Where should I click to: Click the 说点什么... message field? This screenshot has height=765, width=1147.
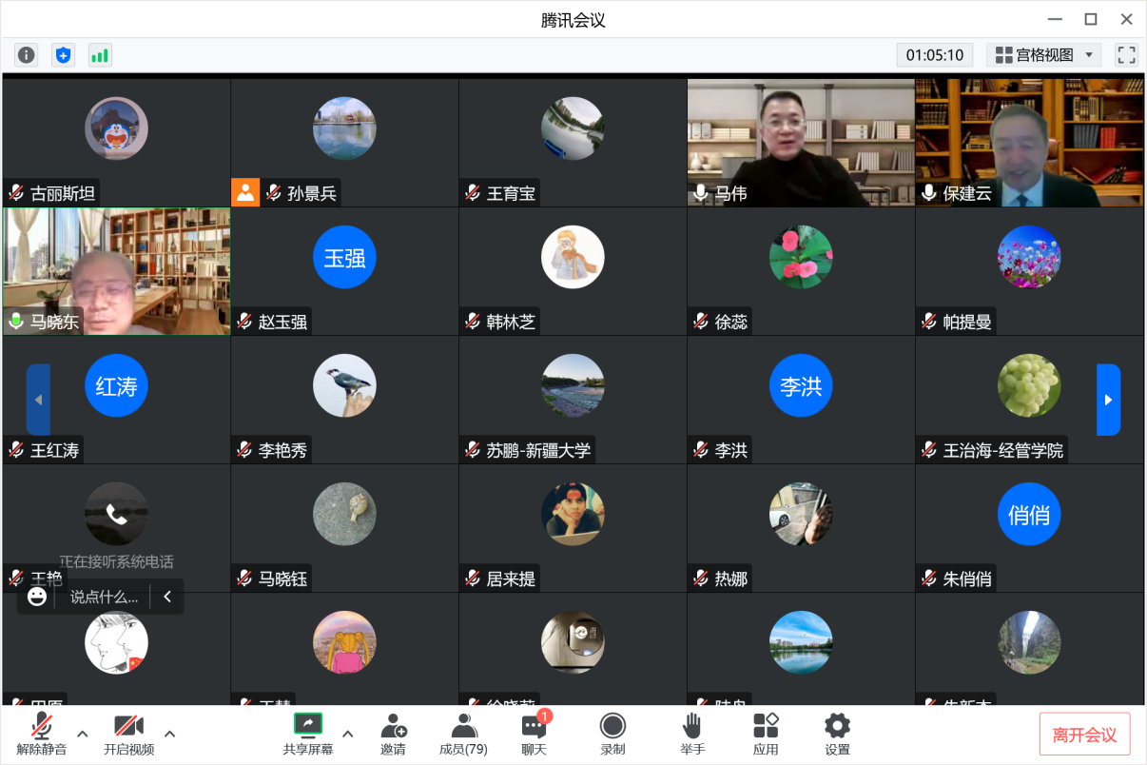pos(104,598)
